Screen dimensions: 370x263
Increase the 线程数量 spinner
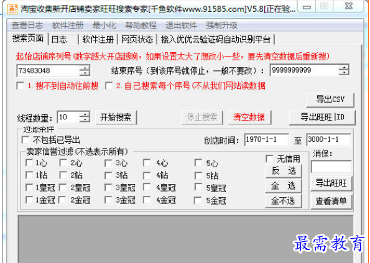click(85, 114)
